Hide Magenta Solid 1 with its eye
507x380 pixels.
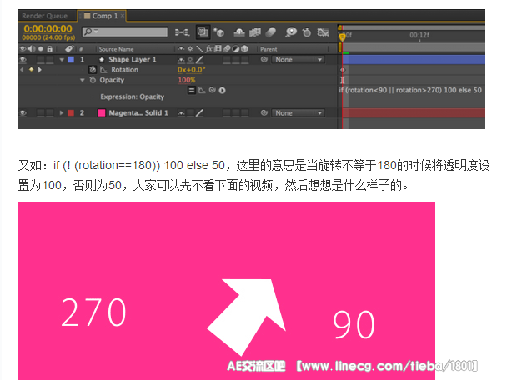pyautogui.click(x=23, y=113)
